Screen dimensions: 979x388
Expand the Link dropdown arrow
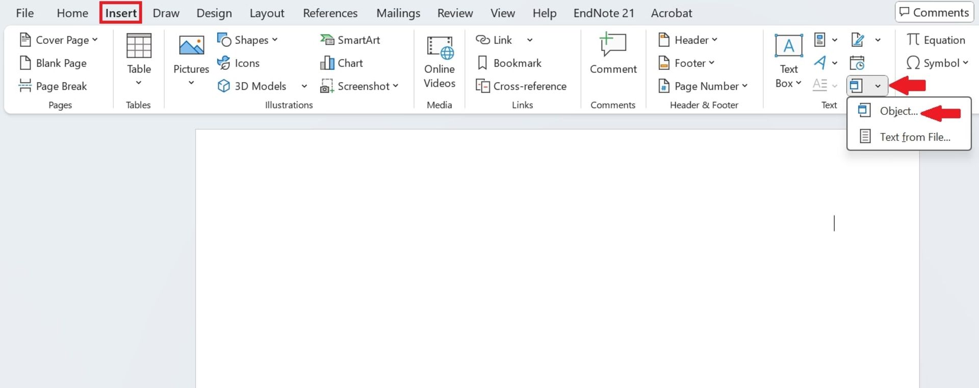(530, 40)
